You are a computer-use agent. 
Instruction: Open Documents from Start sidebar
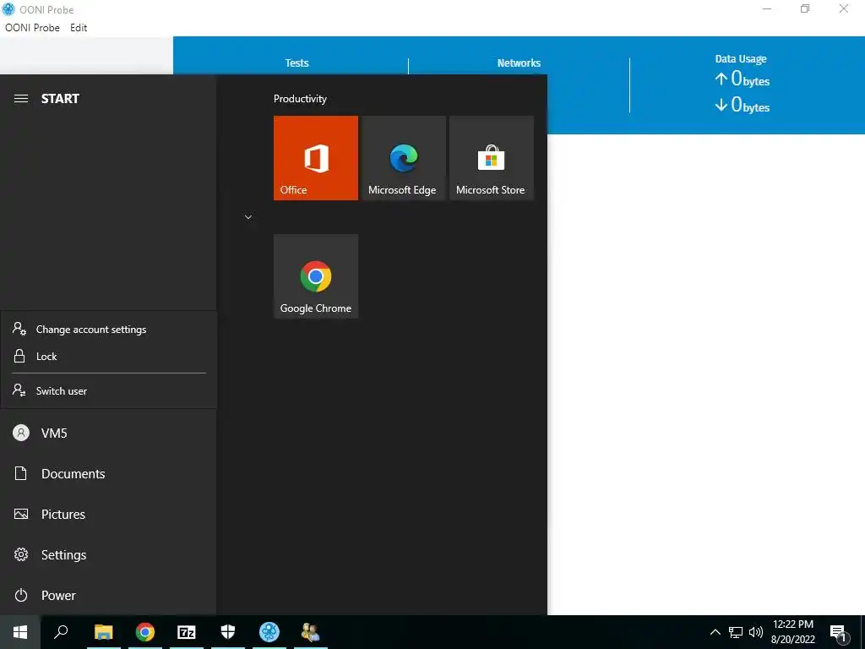pos(108,473)
